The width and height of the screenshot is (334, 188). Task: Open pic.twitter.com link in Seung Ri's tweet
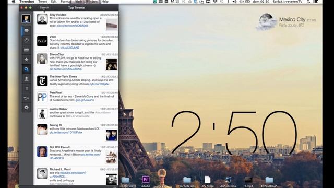[x=66, y=132]
